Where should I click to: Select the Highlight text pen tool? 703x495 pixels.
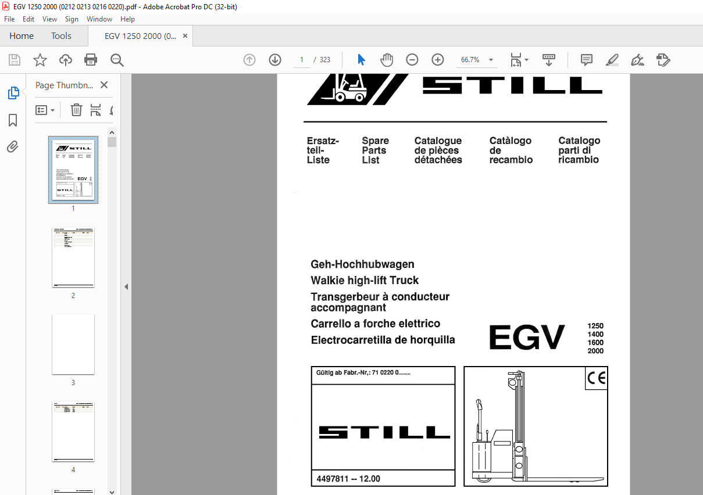pyautogui.click(x=612, y=60)
